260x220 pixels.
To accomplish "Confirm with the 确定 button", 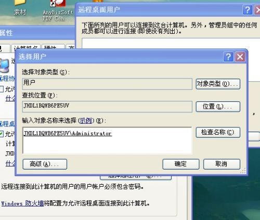I will (181, 164).
